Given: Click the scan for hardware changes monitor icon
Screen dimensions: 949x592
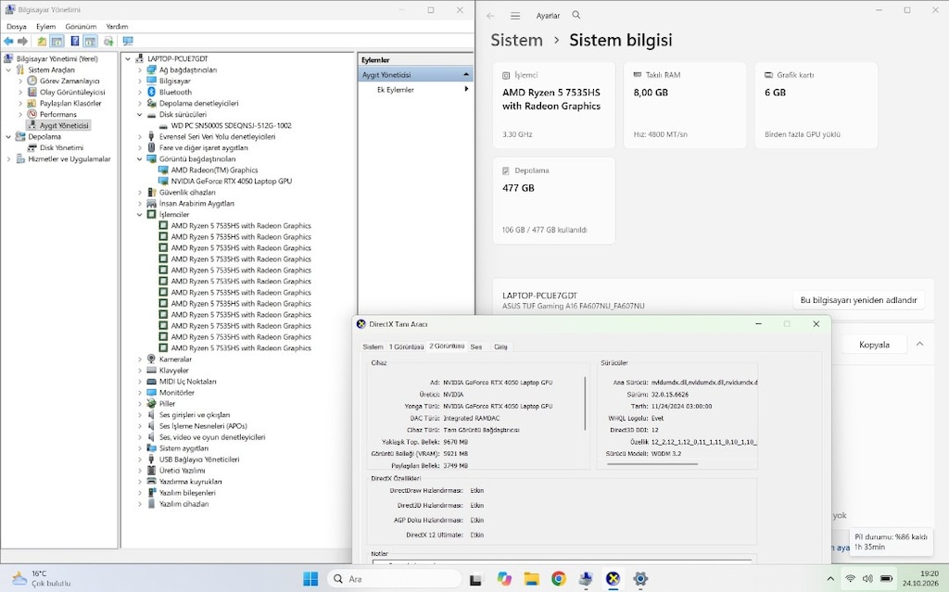Looking at the screenshot, I should point(128,41).
